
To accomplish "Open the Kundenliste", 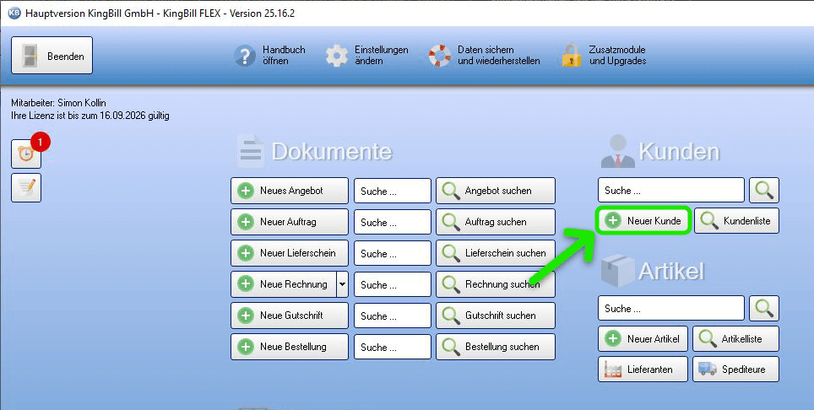I will 736,221.
